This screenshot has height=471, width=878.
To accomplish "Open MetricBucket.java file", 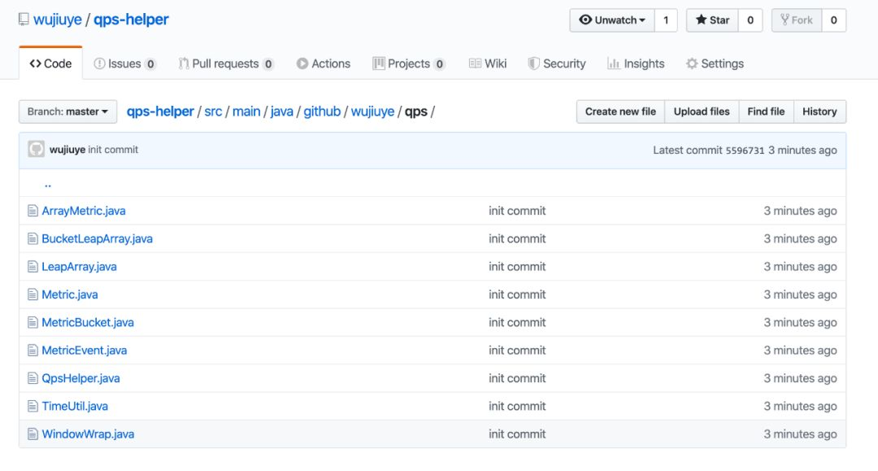I will pyautogui.click(x=87, y=323).
